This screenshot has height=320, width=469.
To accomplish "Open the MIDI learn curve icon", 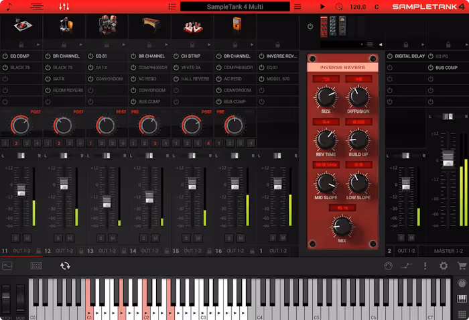I will [x=407, y=266].
